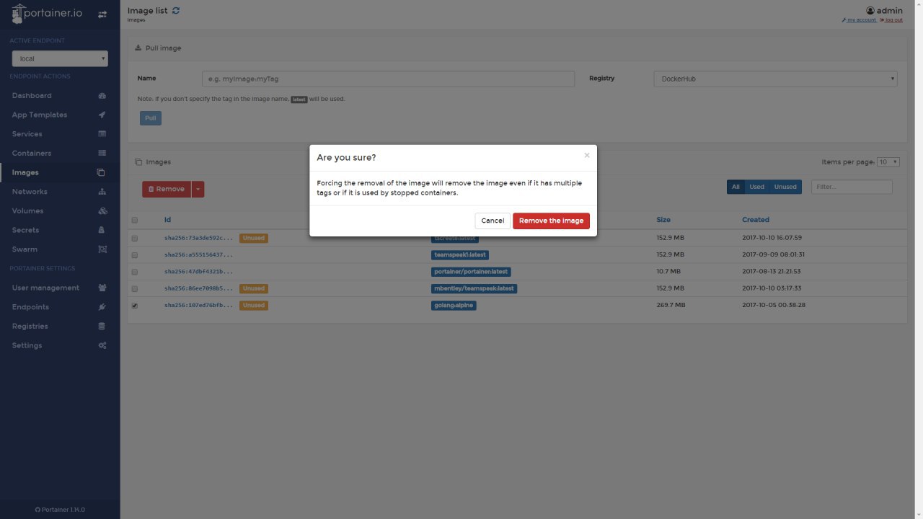Open Secrets page from sidebar

click(x=26, y=230)
